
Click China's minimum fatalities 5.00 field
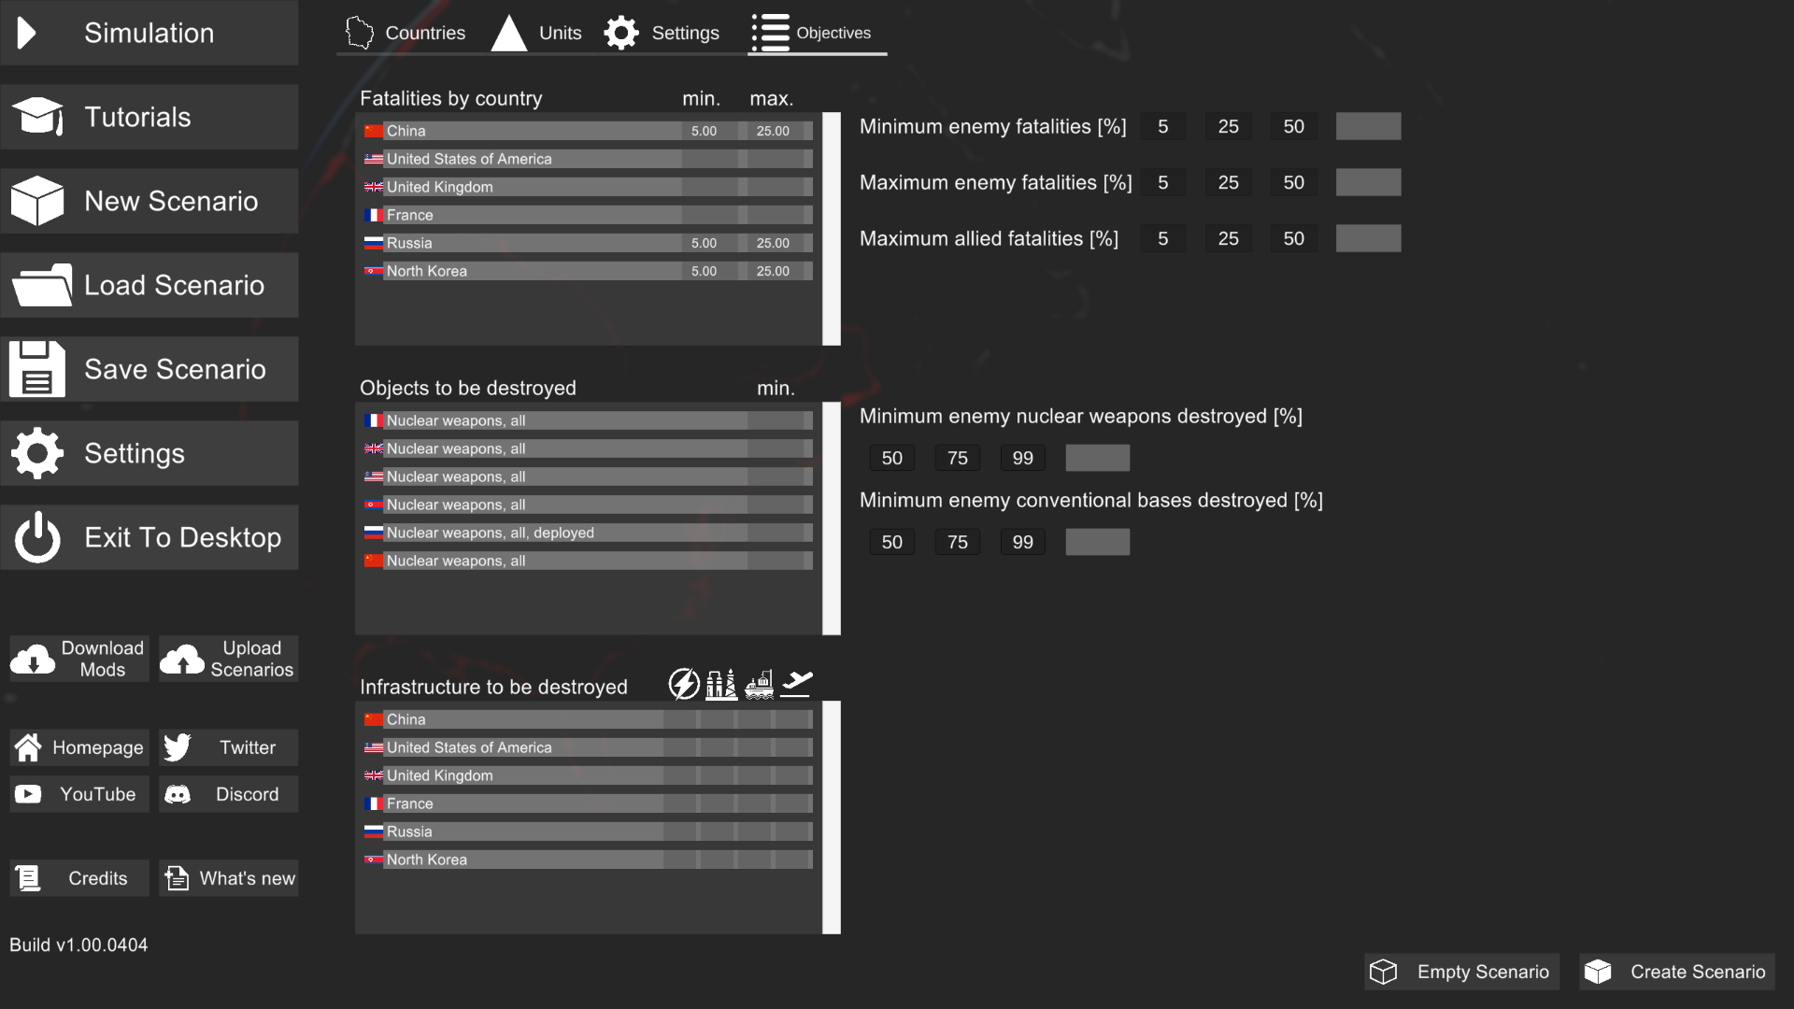point(705,131)
